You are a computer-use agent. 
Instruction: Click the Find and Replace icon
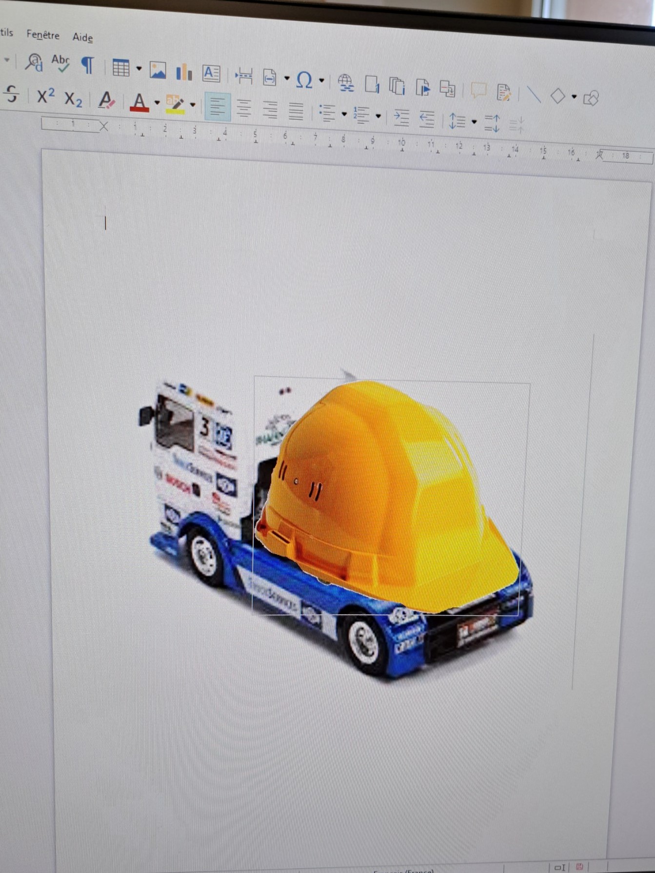pyautogui.click(x=34, y=62)
